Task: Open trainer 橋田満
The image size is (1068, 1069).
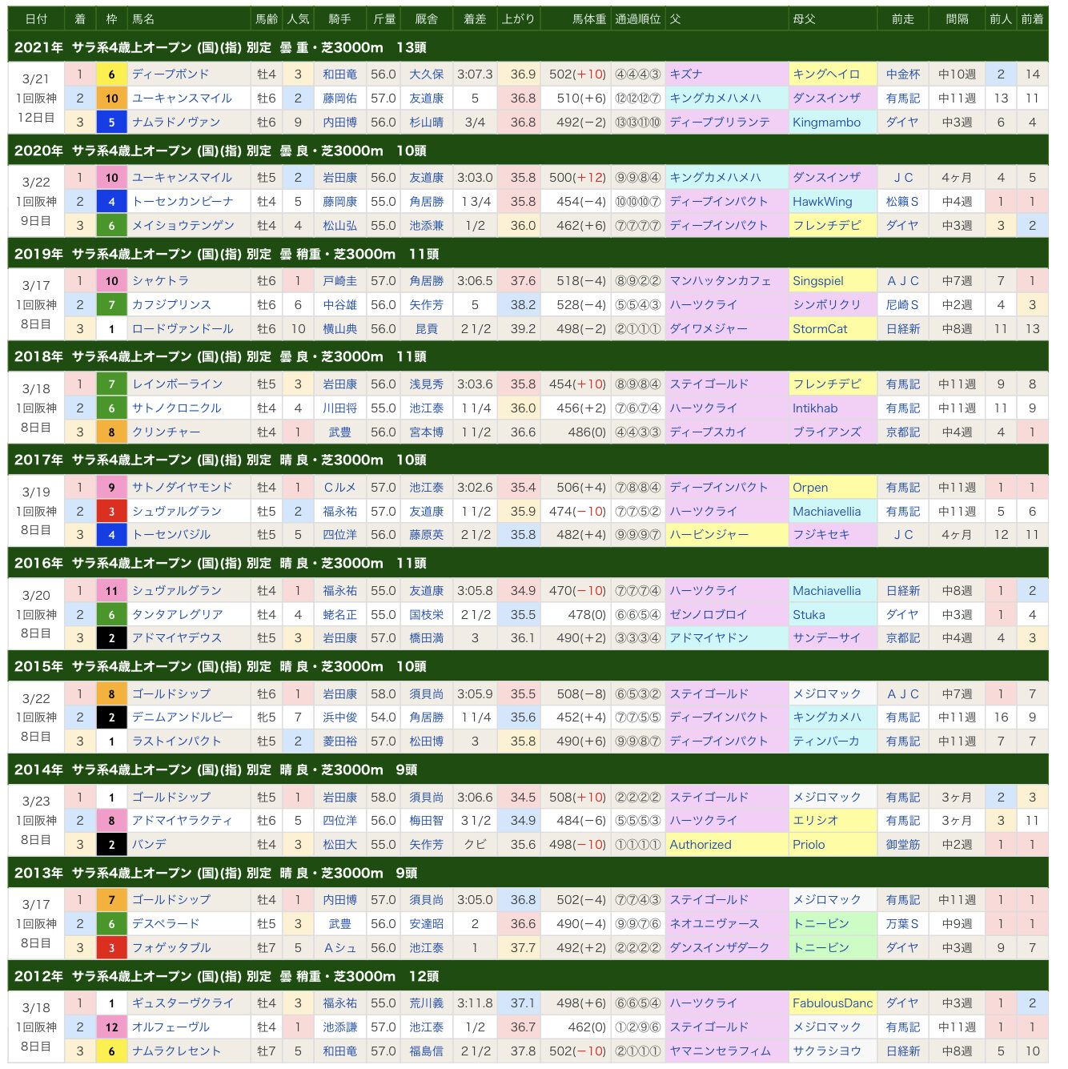Action: (427, 638)
